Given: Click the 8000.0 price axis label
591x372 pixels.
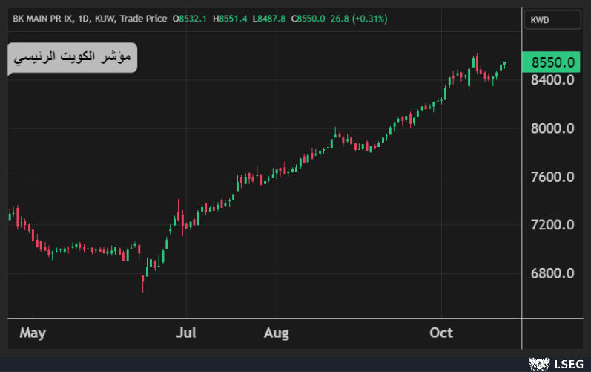Looking at the screenshot, I should tap(553, 128).
